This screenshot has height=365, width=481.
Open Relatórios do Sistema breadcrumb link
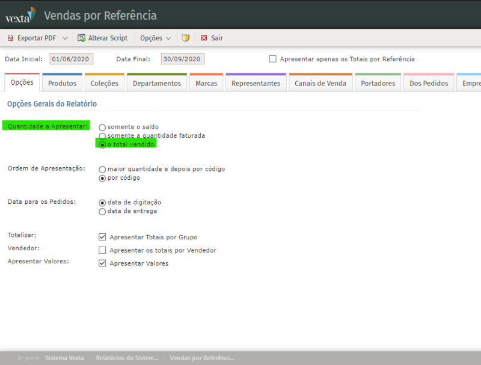(x=127, y=358)
